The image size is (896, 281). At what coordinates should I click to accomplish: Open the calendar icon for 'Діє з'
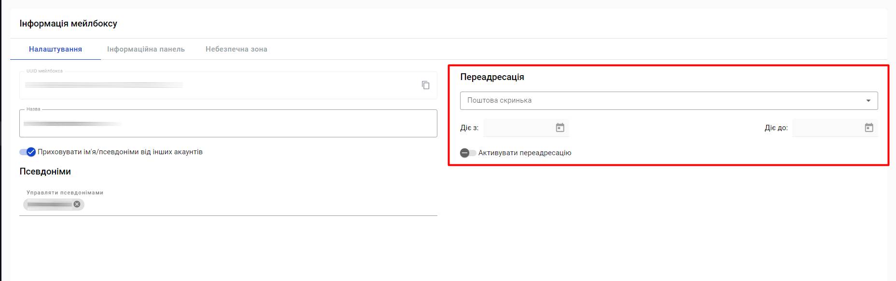coord(560,128)
